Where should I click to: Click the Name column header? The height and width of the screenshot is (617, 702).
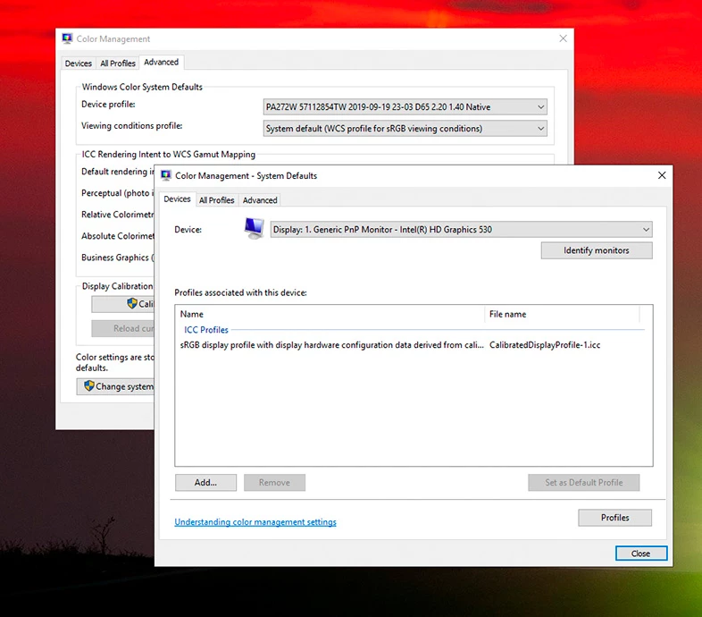(330, 315)
